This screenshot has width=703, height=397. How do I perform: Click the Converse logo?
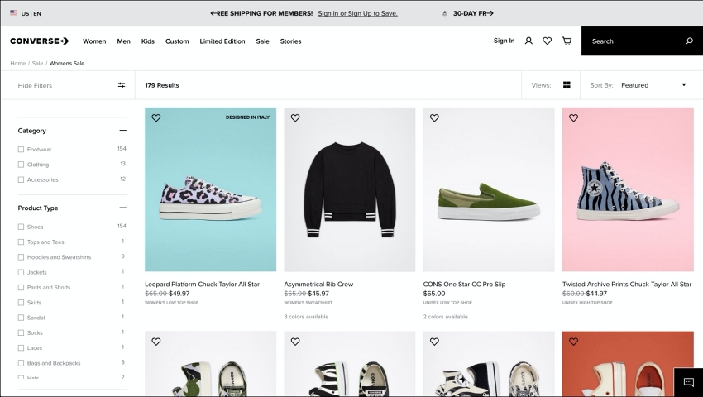point(40,41)
